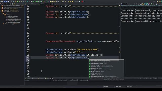
Task: Open UsoGettersSettersFiltersJava8.java in Package Explorer
Action: pyautogui.click(x=15, y=21)
